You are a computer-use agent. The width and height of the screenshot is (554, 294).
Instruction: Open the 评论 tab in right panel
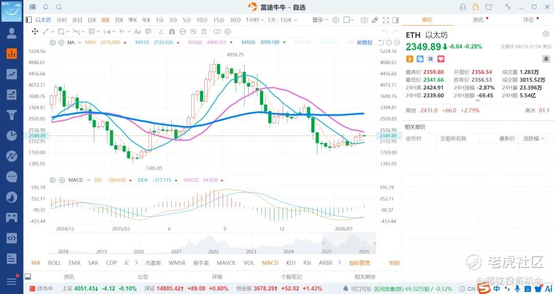[x=528, y=20]
